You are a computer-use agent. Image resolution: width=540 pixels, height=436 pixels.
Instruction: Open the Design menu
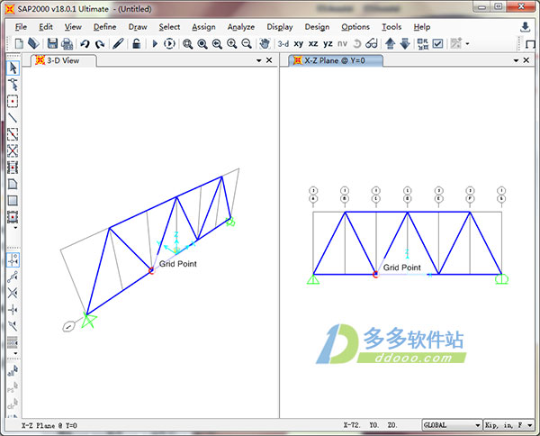(x=317, y=27)
